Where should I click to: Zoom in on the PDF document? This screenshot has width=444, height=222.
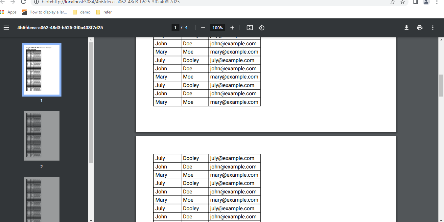[232, 28]
